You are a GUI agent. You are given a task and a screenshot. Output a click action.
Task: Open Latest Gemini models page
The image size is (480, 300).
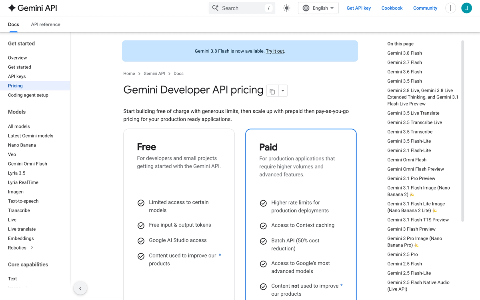click(x=30, y=136)
